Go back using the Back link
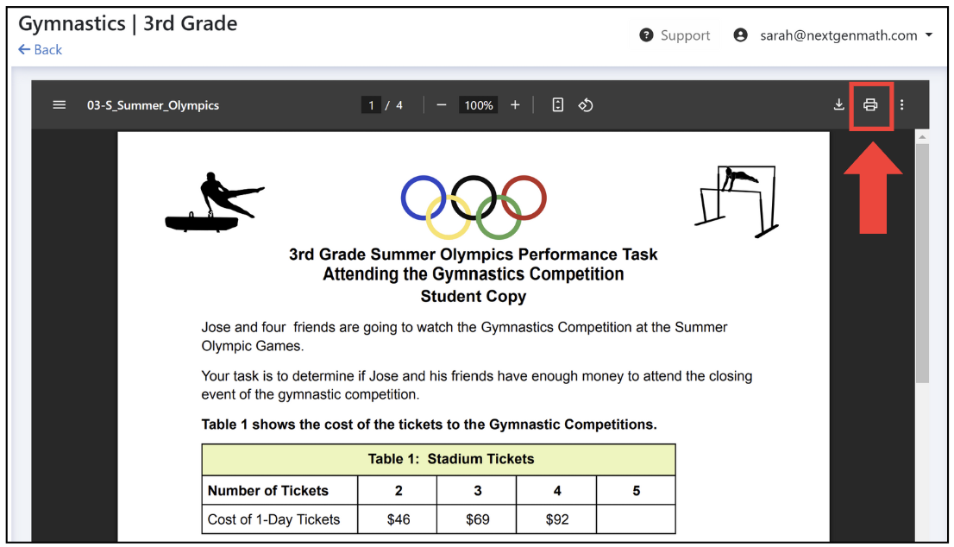The width and height of the screenshot is (954, 547). tap(41, 50)
